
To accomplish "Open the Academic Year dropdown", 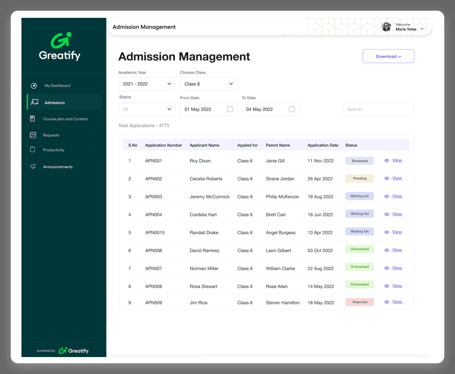I will coord(147,84).
